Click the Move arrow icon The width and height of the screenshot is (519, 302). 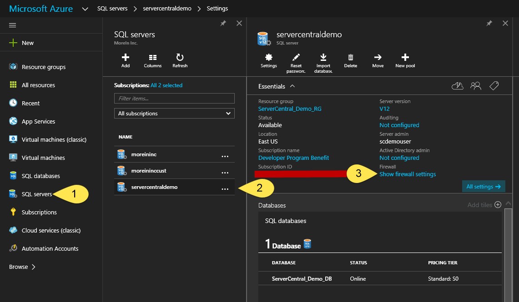[x=378, y=58]
